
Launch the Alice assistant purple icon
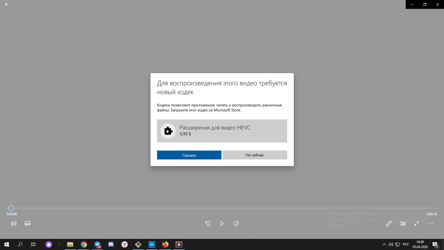49,244
